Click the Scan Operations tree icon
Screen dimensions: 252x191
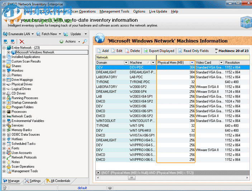[9, 166]
